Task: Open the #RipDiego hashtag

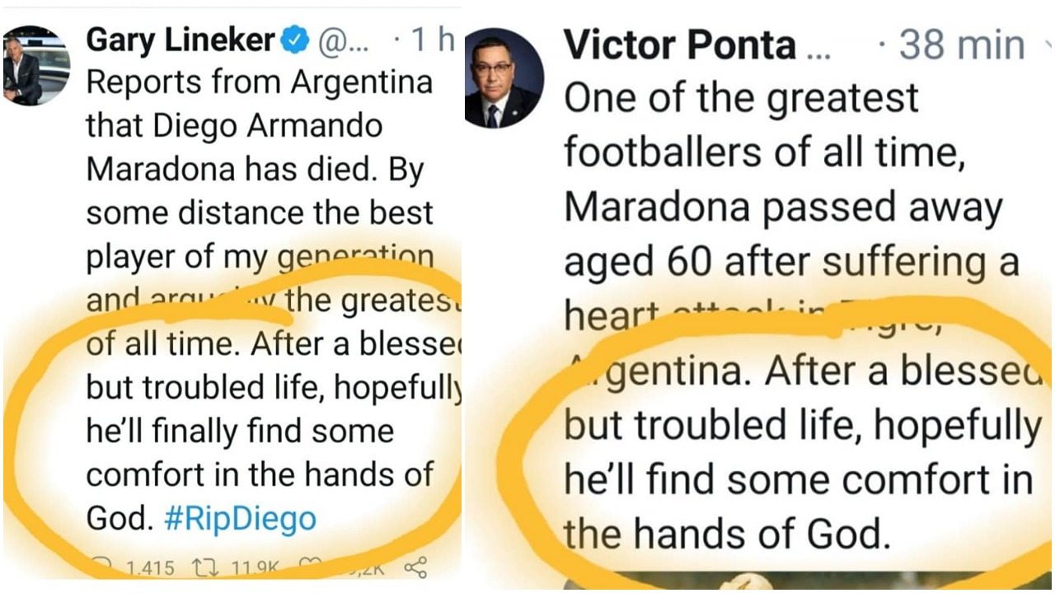Action: tap(240, 519)
